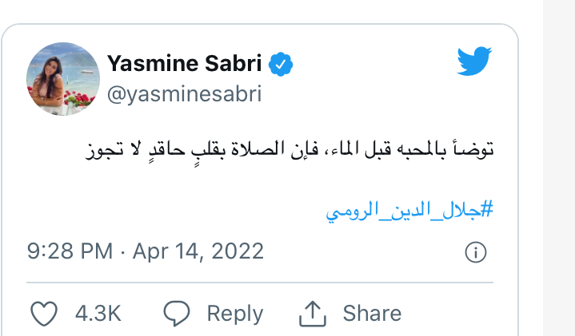Click the Apr 14, 2022 date
Image resolution: width=575 pixels, height=336 pixels.
tap(198, 252)
